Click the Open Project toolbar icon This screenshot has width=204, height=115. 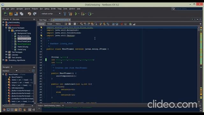pyautogui.click(x=16, y=14)
